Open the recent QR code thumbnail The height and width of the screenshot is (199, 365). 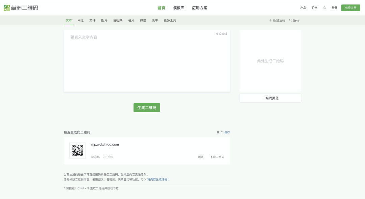[77, 151]
